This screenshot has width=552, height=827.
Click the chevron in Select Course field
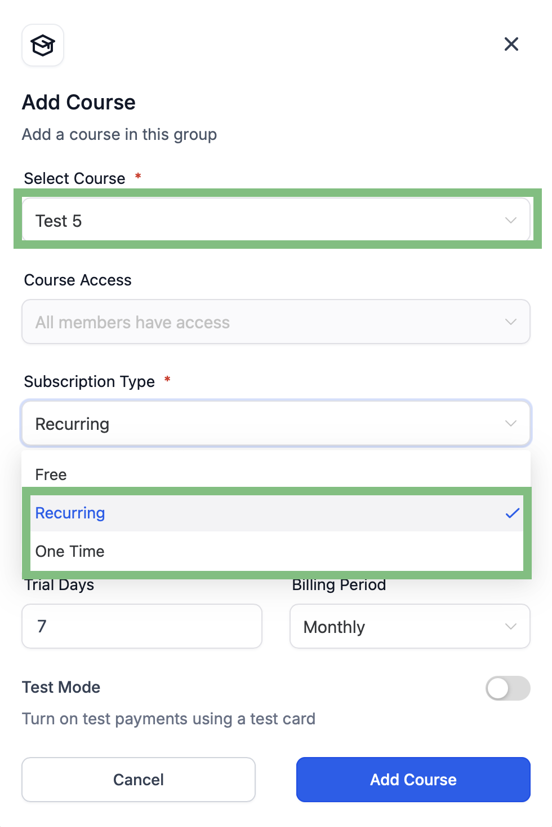tap(511, 220)
